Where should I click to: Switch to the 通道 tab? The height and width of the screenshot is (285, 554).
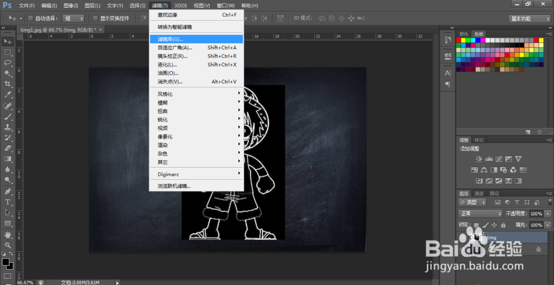479,193
